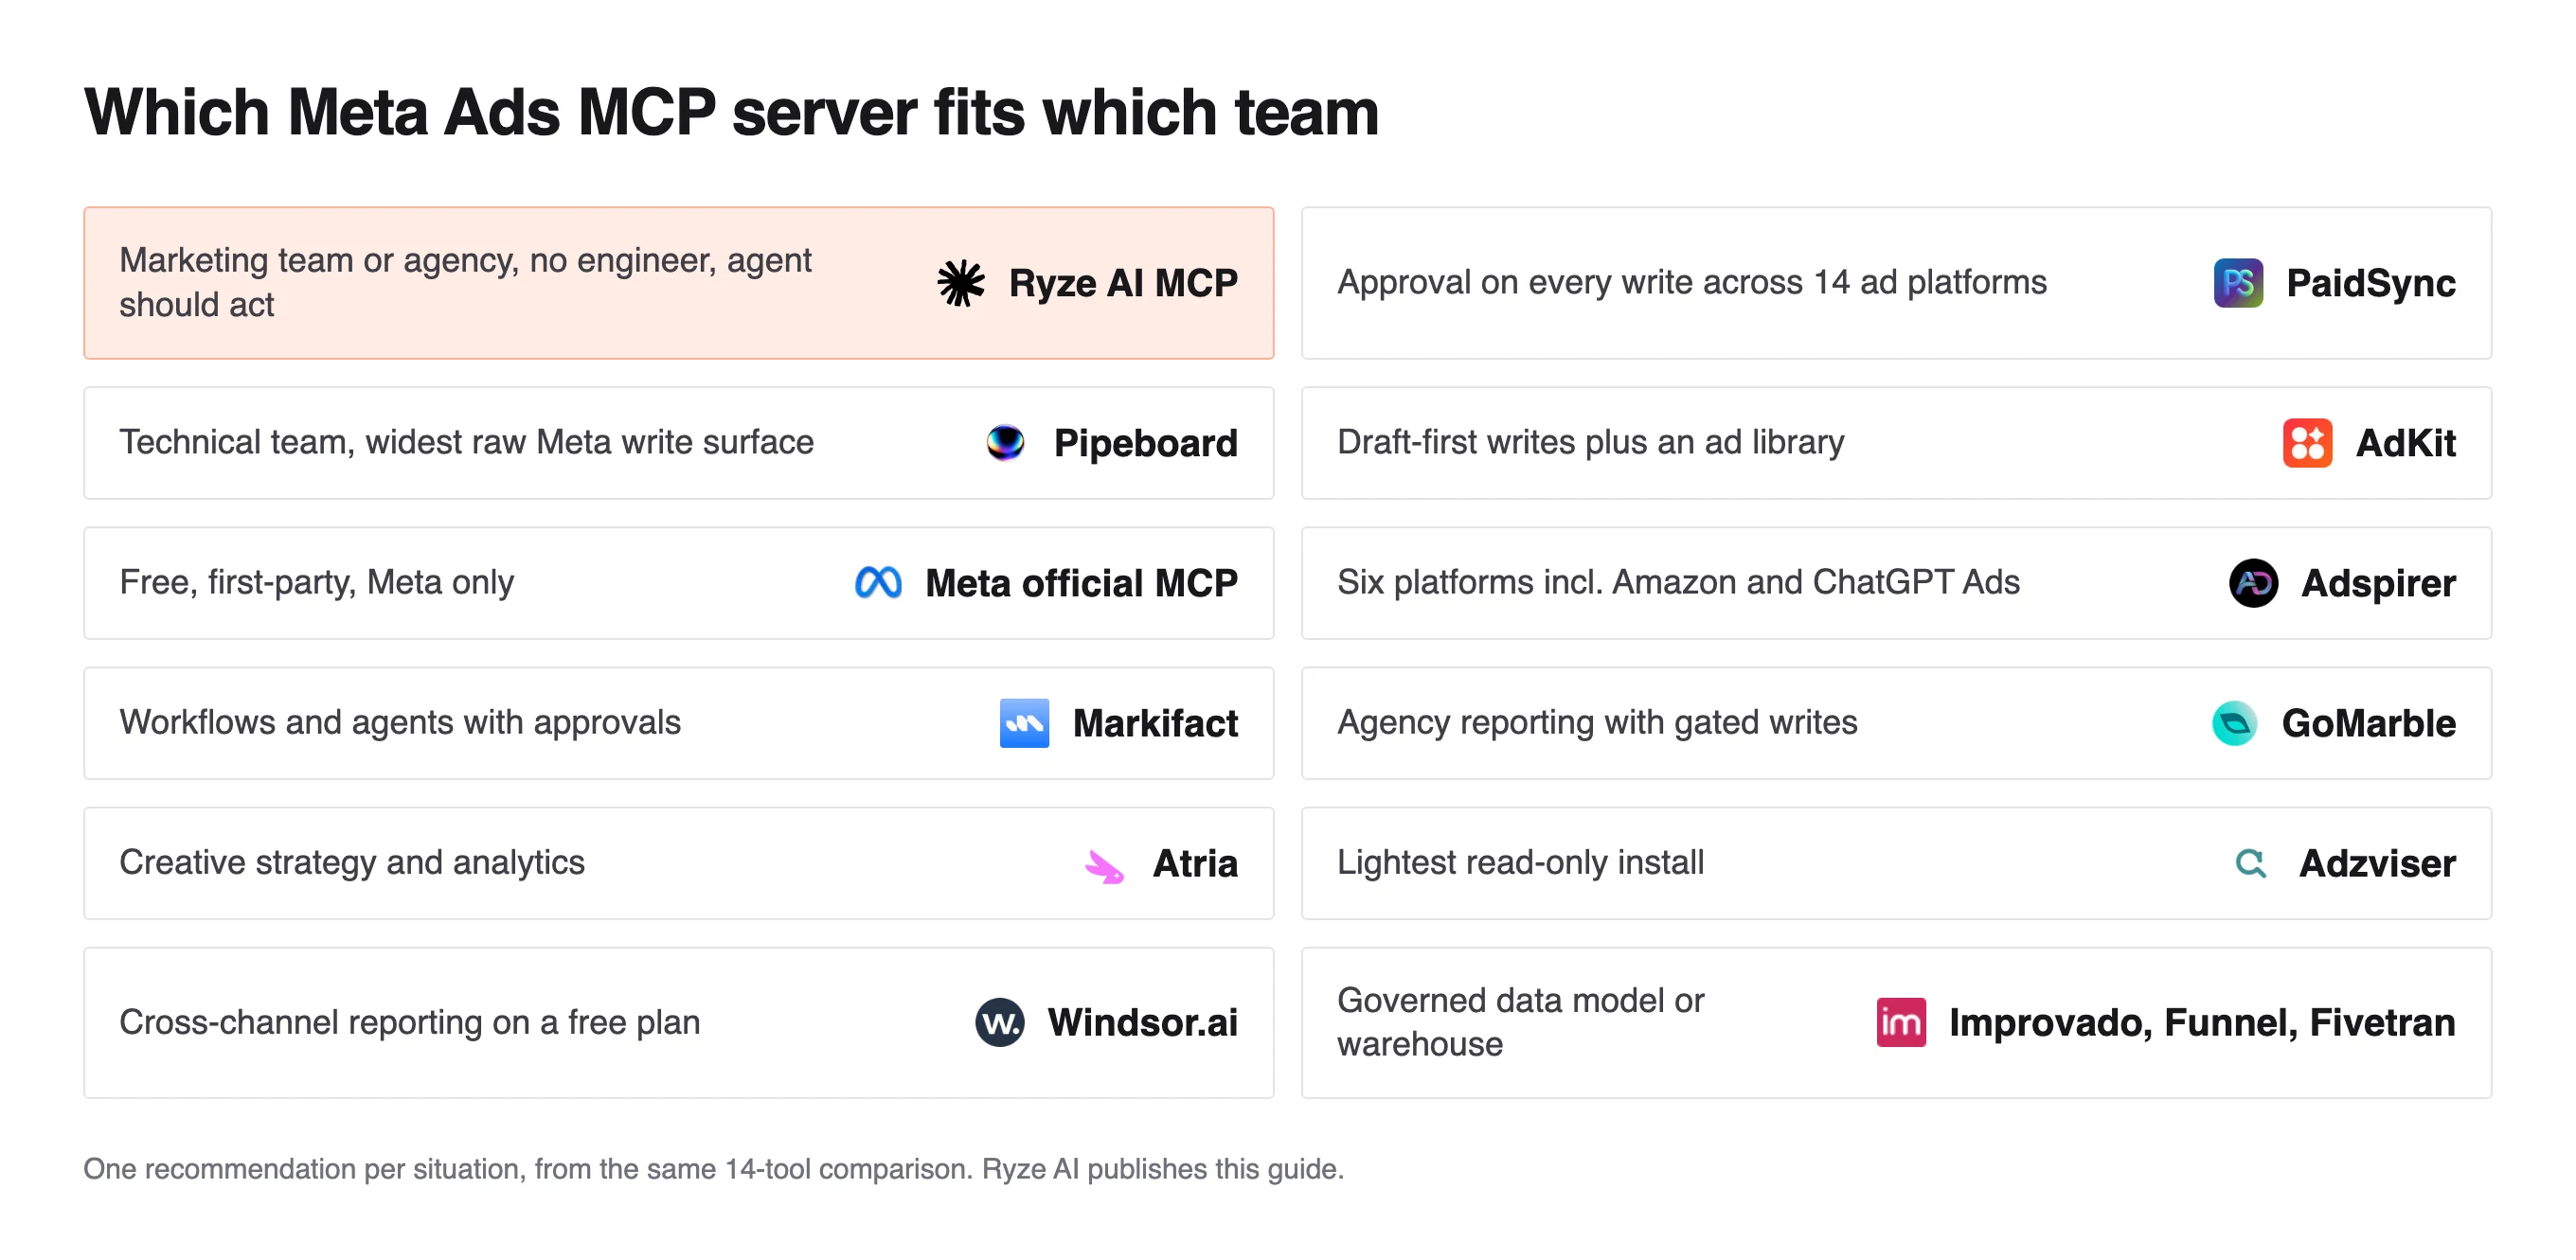Click the Pipeboard orb logo
Viewport: 2576px width, 1260px height.
point(1005,443)
